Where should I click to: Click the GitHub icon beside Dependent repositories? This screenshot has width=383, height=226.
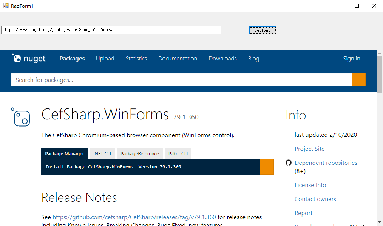click(289, 163)
